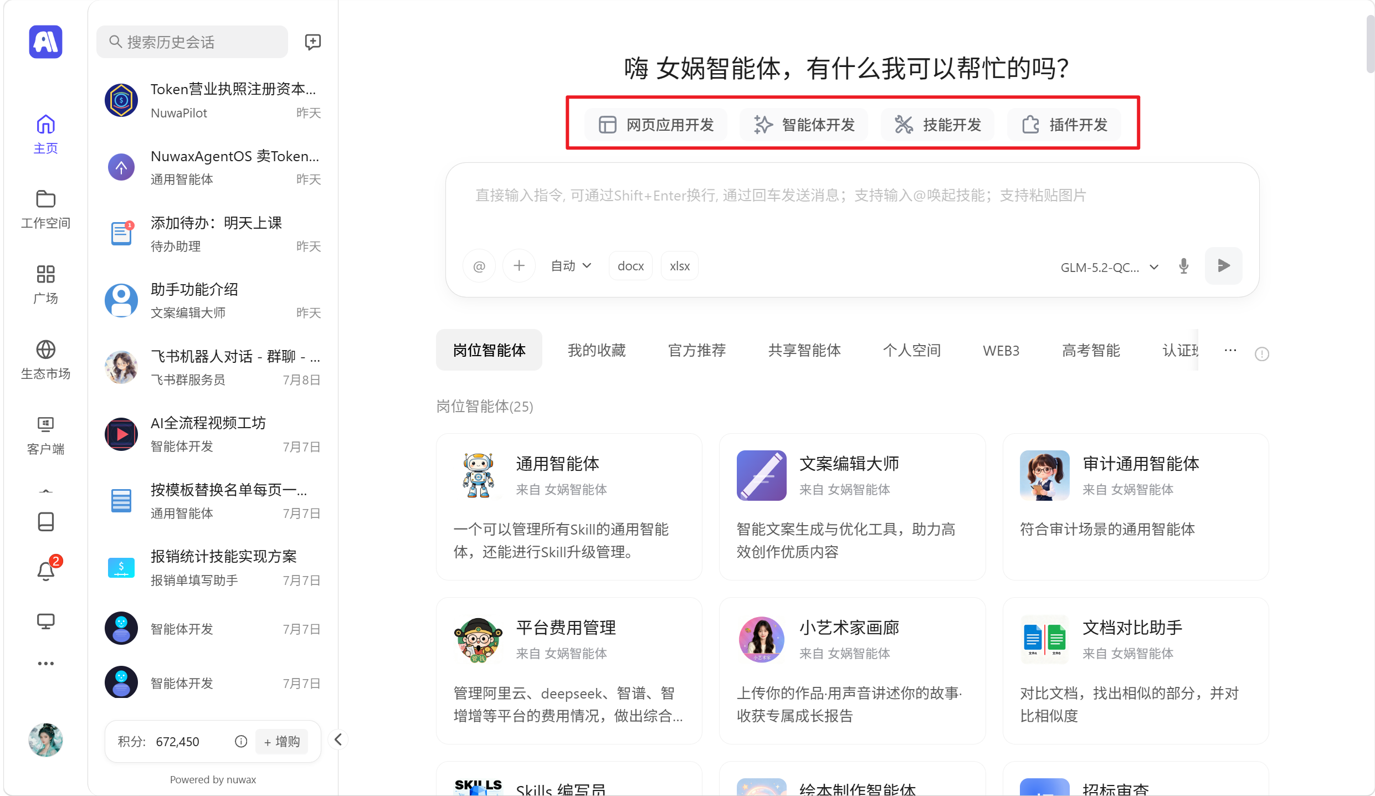Click the send message arrow button
Image resolution: width=1375 pixels, height=796 pixels.
click(x=1224, y=266)
